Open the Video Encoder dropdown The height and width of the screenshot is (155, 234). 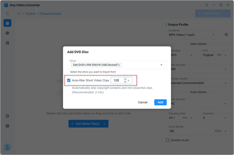click(x=201, y=69)
